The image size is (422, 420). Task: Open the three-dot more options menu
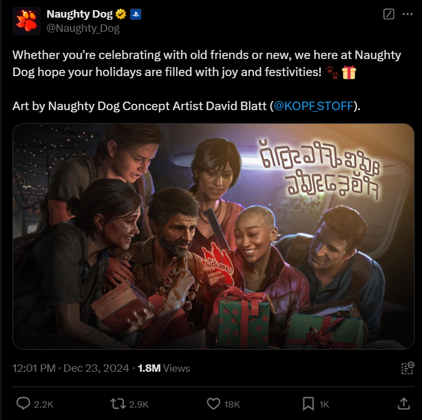point(407,14)
